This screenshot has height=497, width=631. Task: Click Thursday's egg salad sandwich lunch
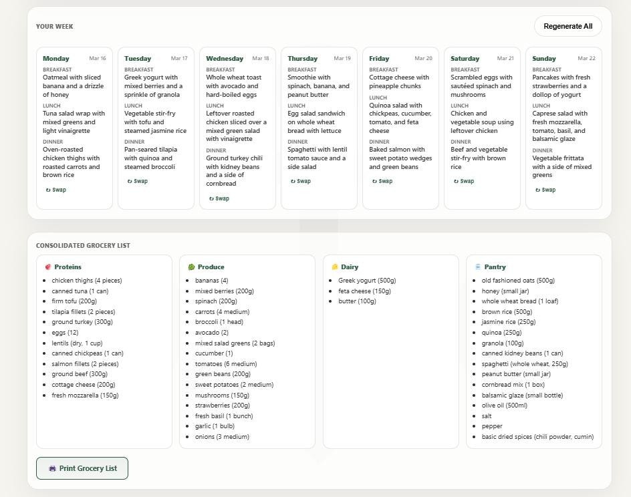click(x=316, y=122)
